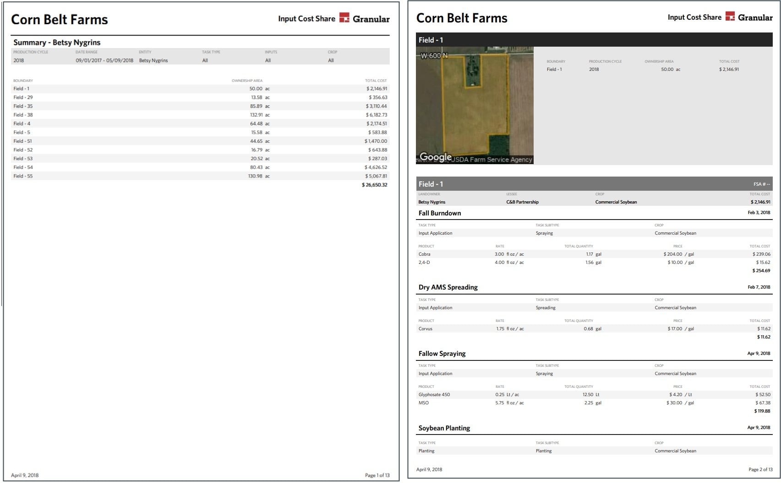The width and height of the screenshot is (781, 483).
Task: Select the Cobra product row
Action: point(594,254)
